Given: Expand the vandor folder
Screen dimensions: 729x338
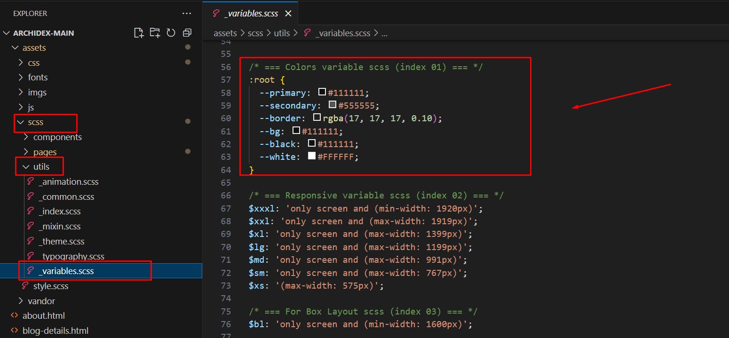Looking at the screenshot, I should 20,301.
